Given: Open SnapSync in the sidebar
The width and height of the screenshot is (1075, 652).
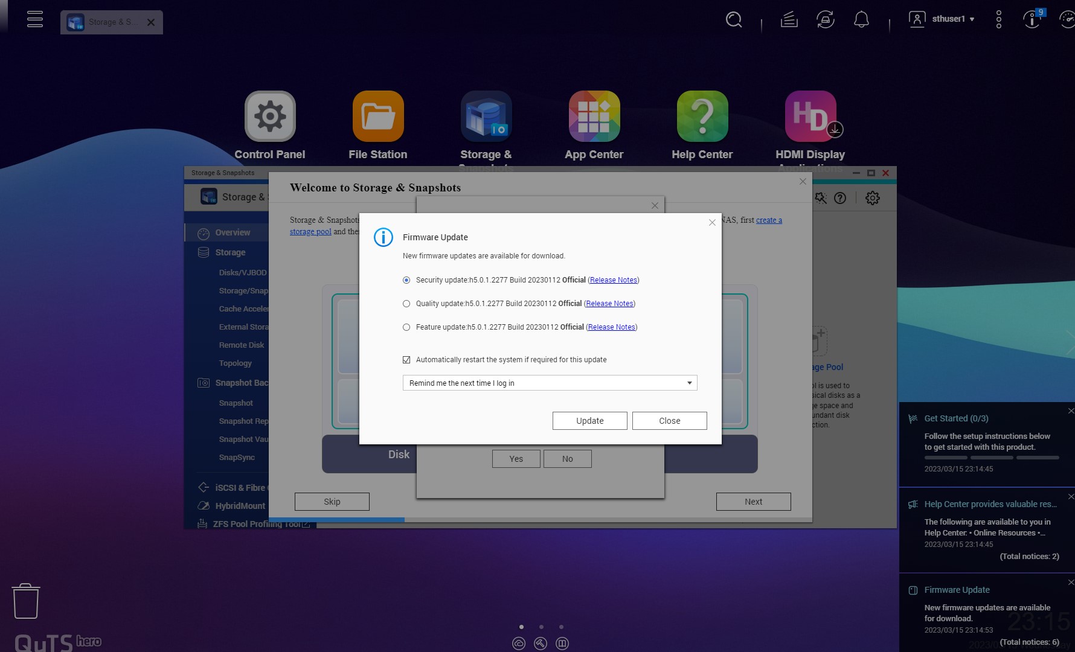Looking at the screenshot, I should 237,457.
